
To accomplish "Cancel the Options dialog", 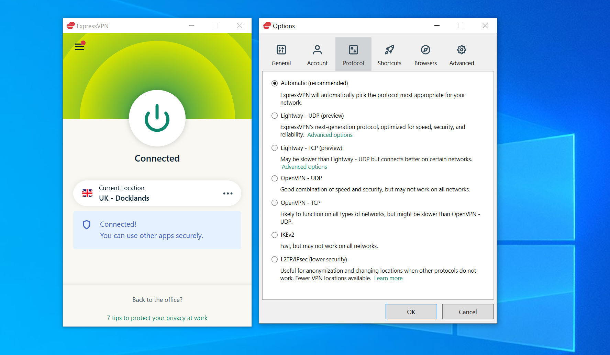I will tap(468, 312).
